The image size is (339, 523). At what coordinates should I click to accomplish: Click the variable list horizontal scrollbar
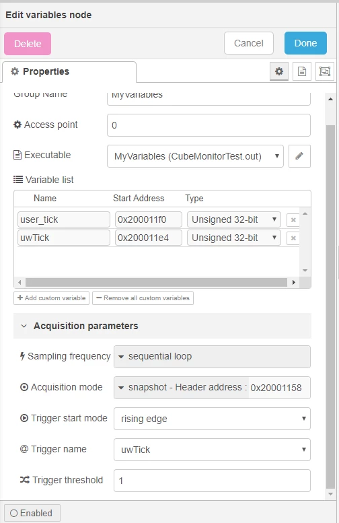coord(156,282)
